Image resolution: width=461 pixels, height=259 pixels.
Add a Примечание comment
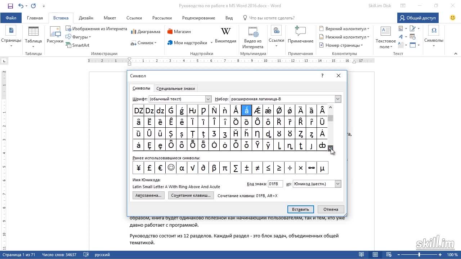(x=300, y=35)
